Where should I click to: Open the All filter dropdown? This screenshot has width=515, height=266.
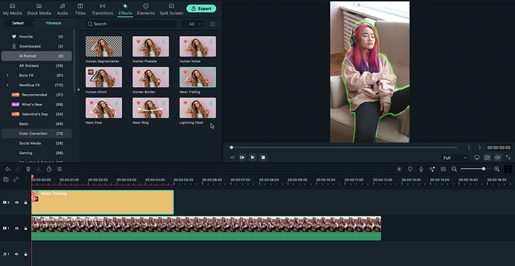[x=193, y=24]
